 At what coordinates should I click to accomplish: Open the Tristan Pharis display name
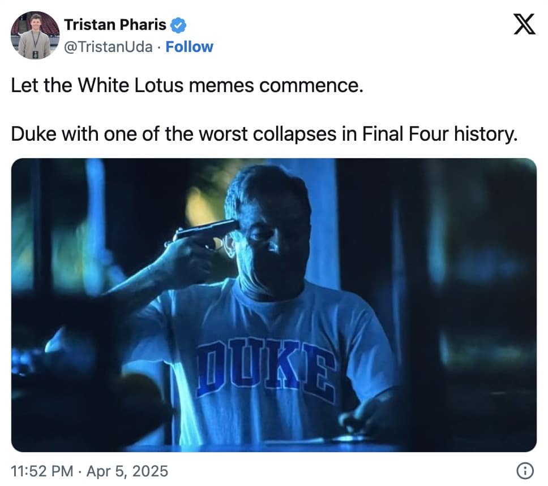click(115, 25)
